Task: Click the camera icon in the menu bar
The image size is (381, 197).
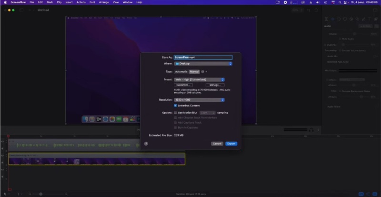Action: [278, 2]
